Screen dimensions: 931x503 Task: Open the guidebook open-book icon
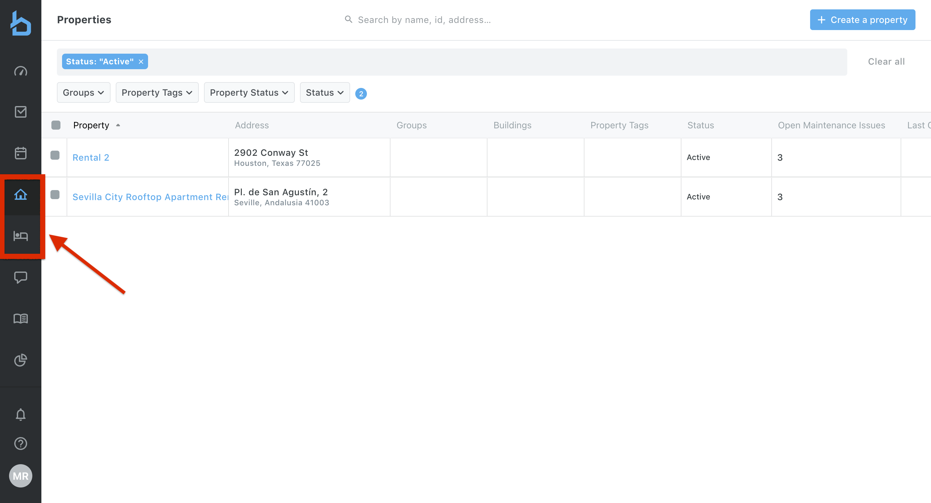point(21,318)
